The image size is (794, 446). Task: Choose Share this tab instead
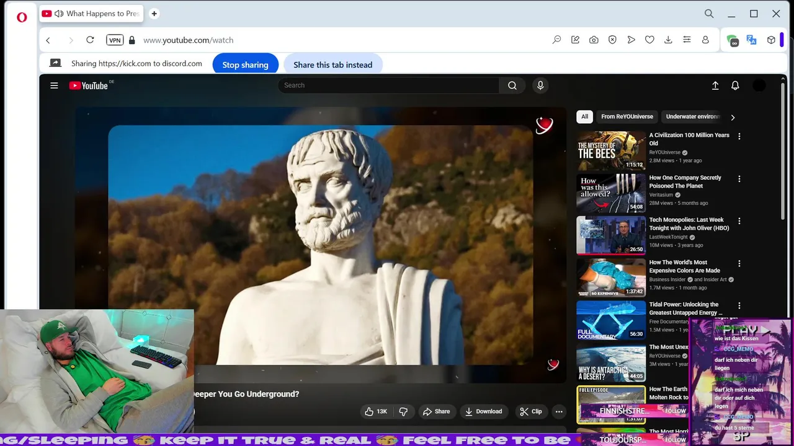(332, 64)
